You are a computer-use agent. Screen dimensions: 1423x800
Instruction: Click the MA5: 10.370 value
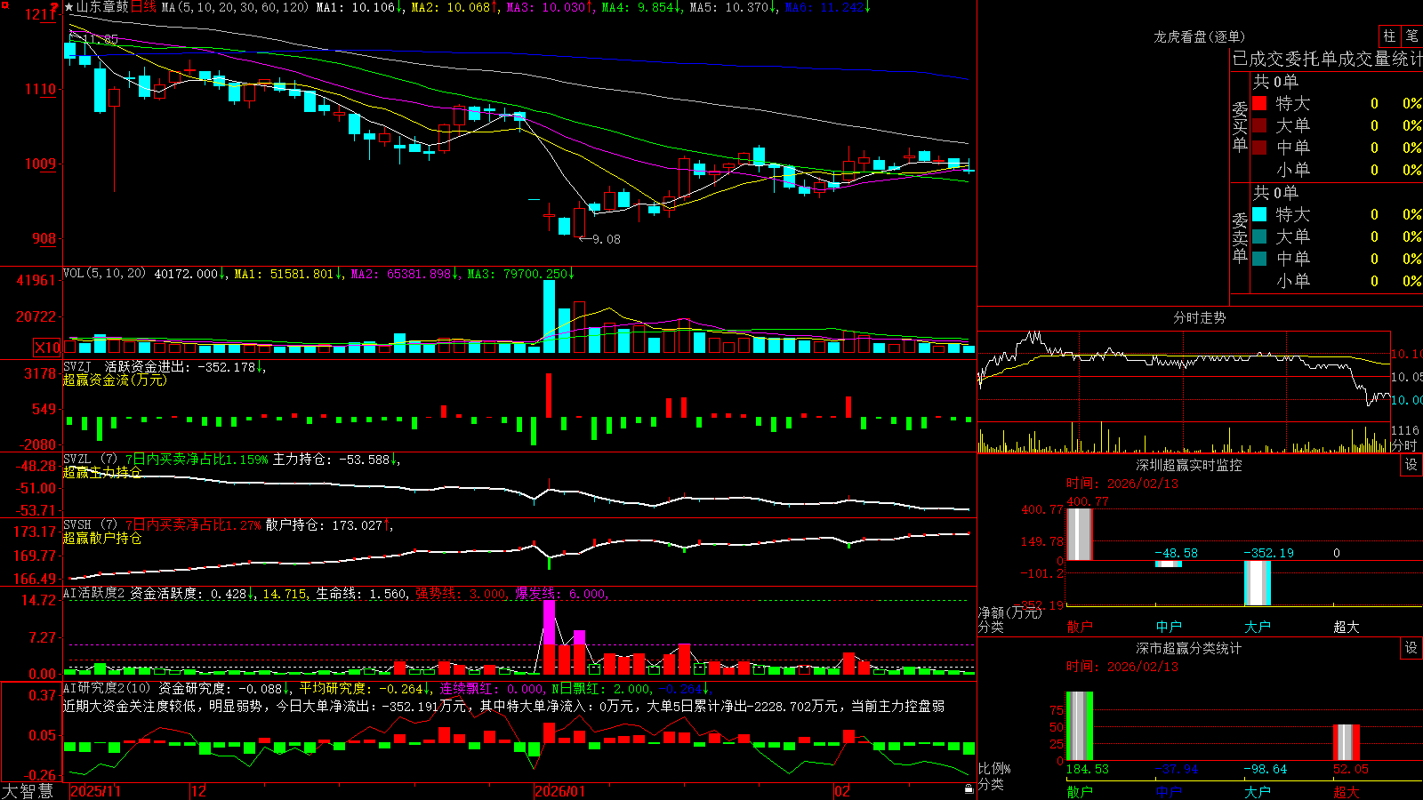coord(733,7)
